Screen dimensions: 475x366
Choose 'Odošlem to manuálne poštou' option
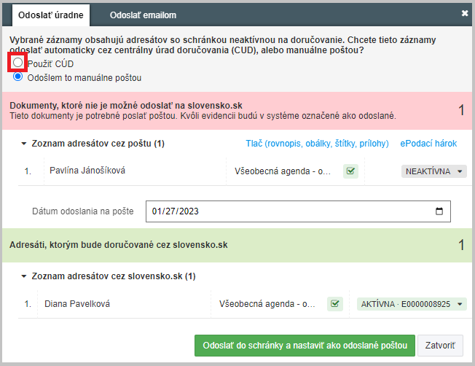coord(18,77)
